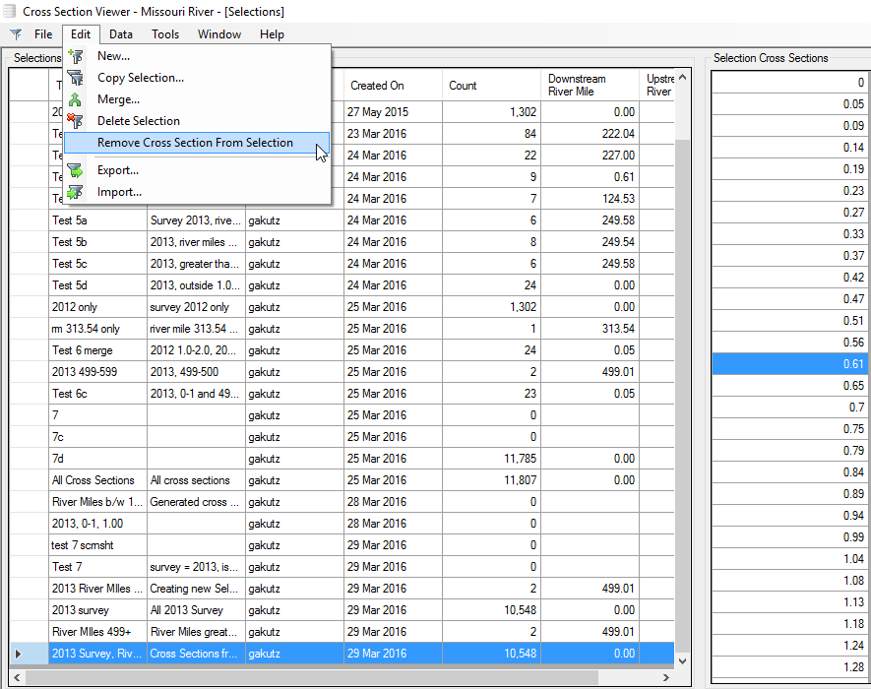
Task: Click the Import funnel icon
Action: (x=75, y=192)
